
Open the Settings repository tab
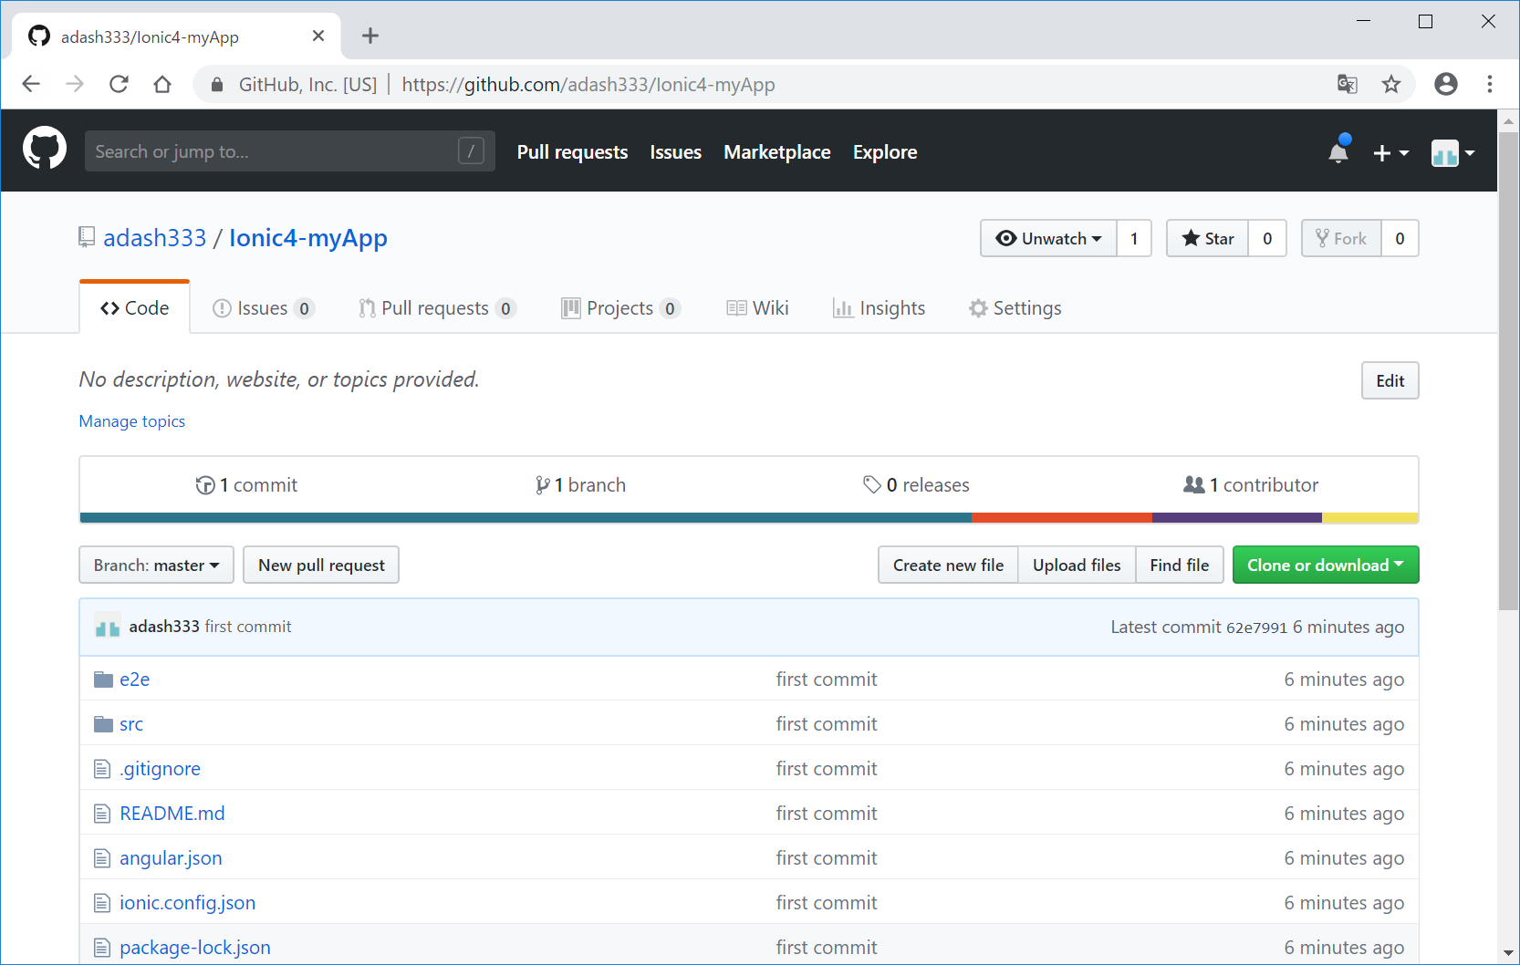coord(1015,308)
